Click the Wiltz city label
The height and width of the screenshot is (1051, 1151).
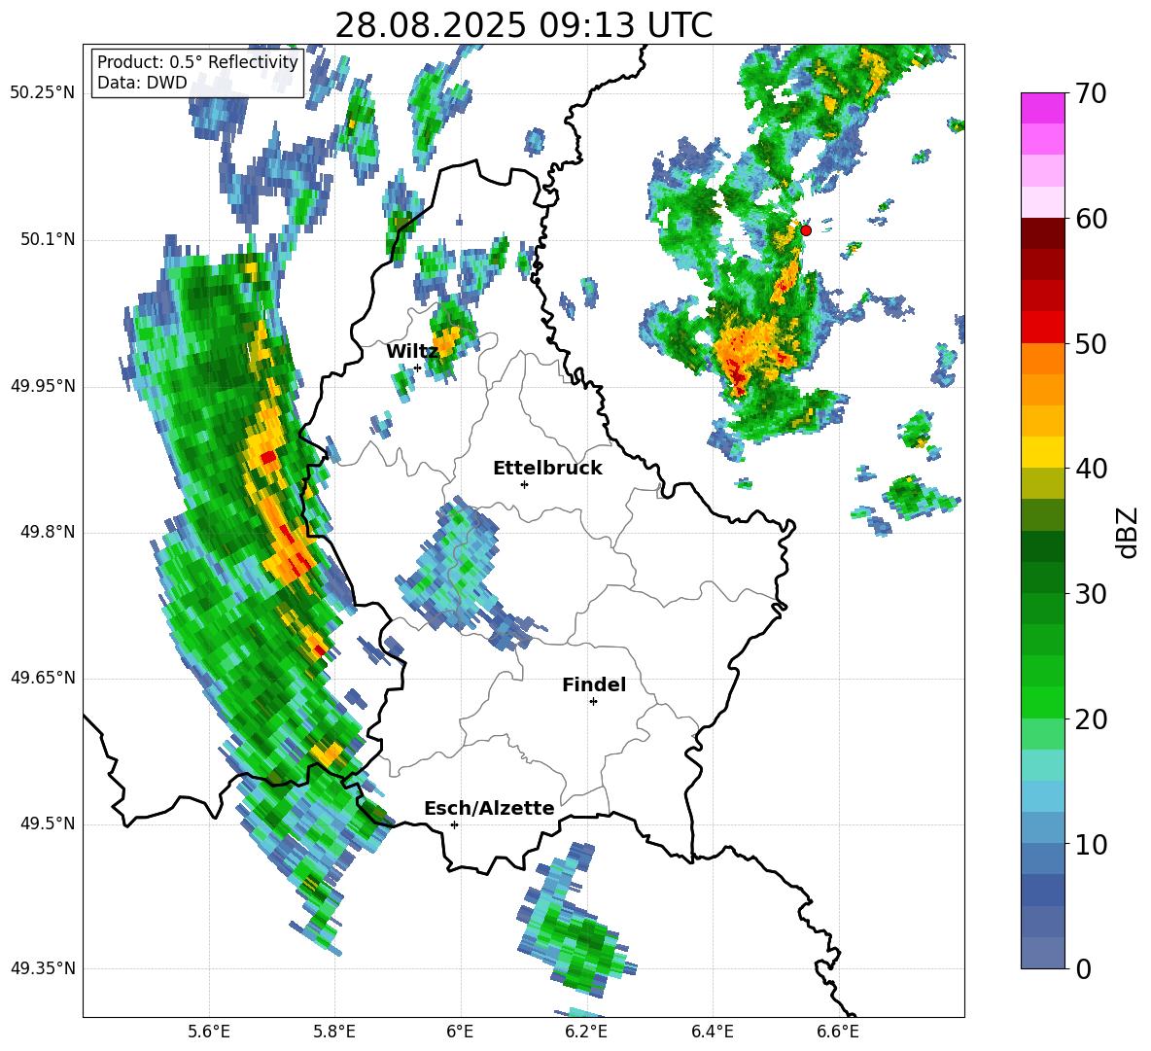pyautogui.click(x=412, y=351)
